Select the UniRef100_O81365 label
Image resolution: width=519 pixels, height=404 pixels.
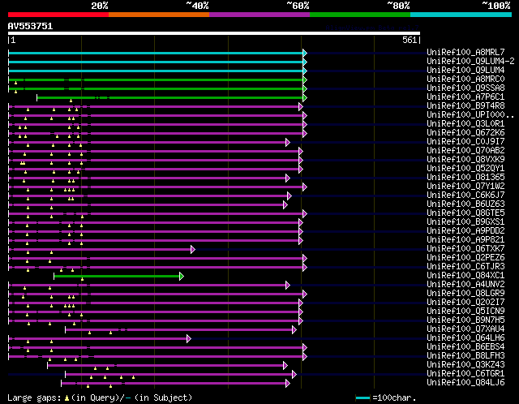pos(465,177)
